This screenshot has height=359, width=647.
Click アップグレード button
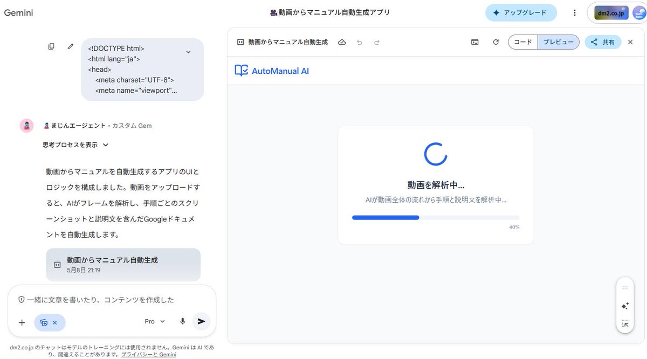521,12
